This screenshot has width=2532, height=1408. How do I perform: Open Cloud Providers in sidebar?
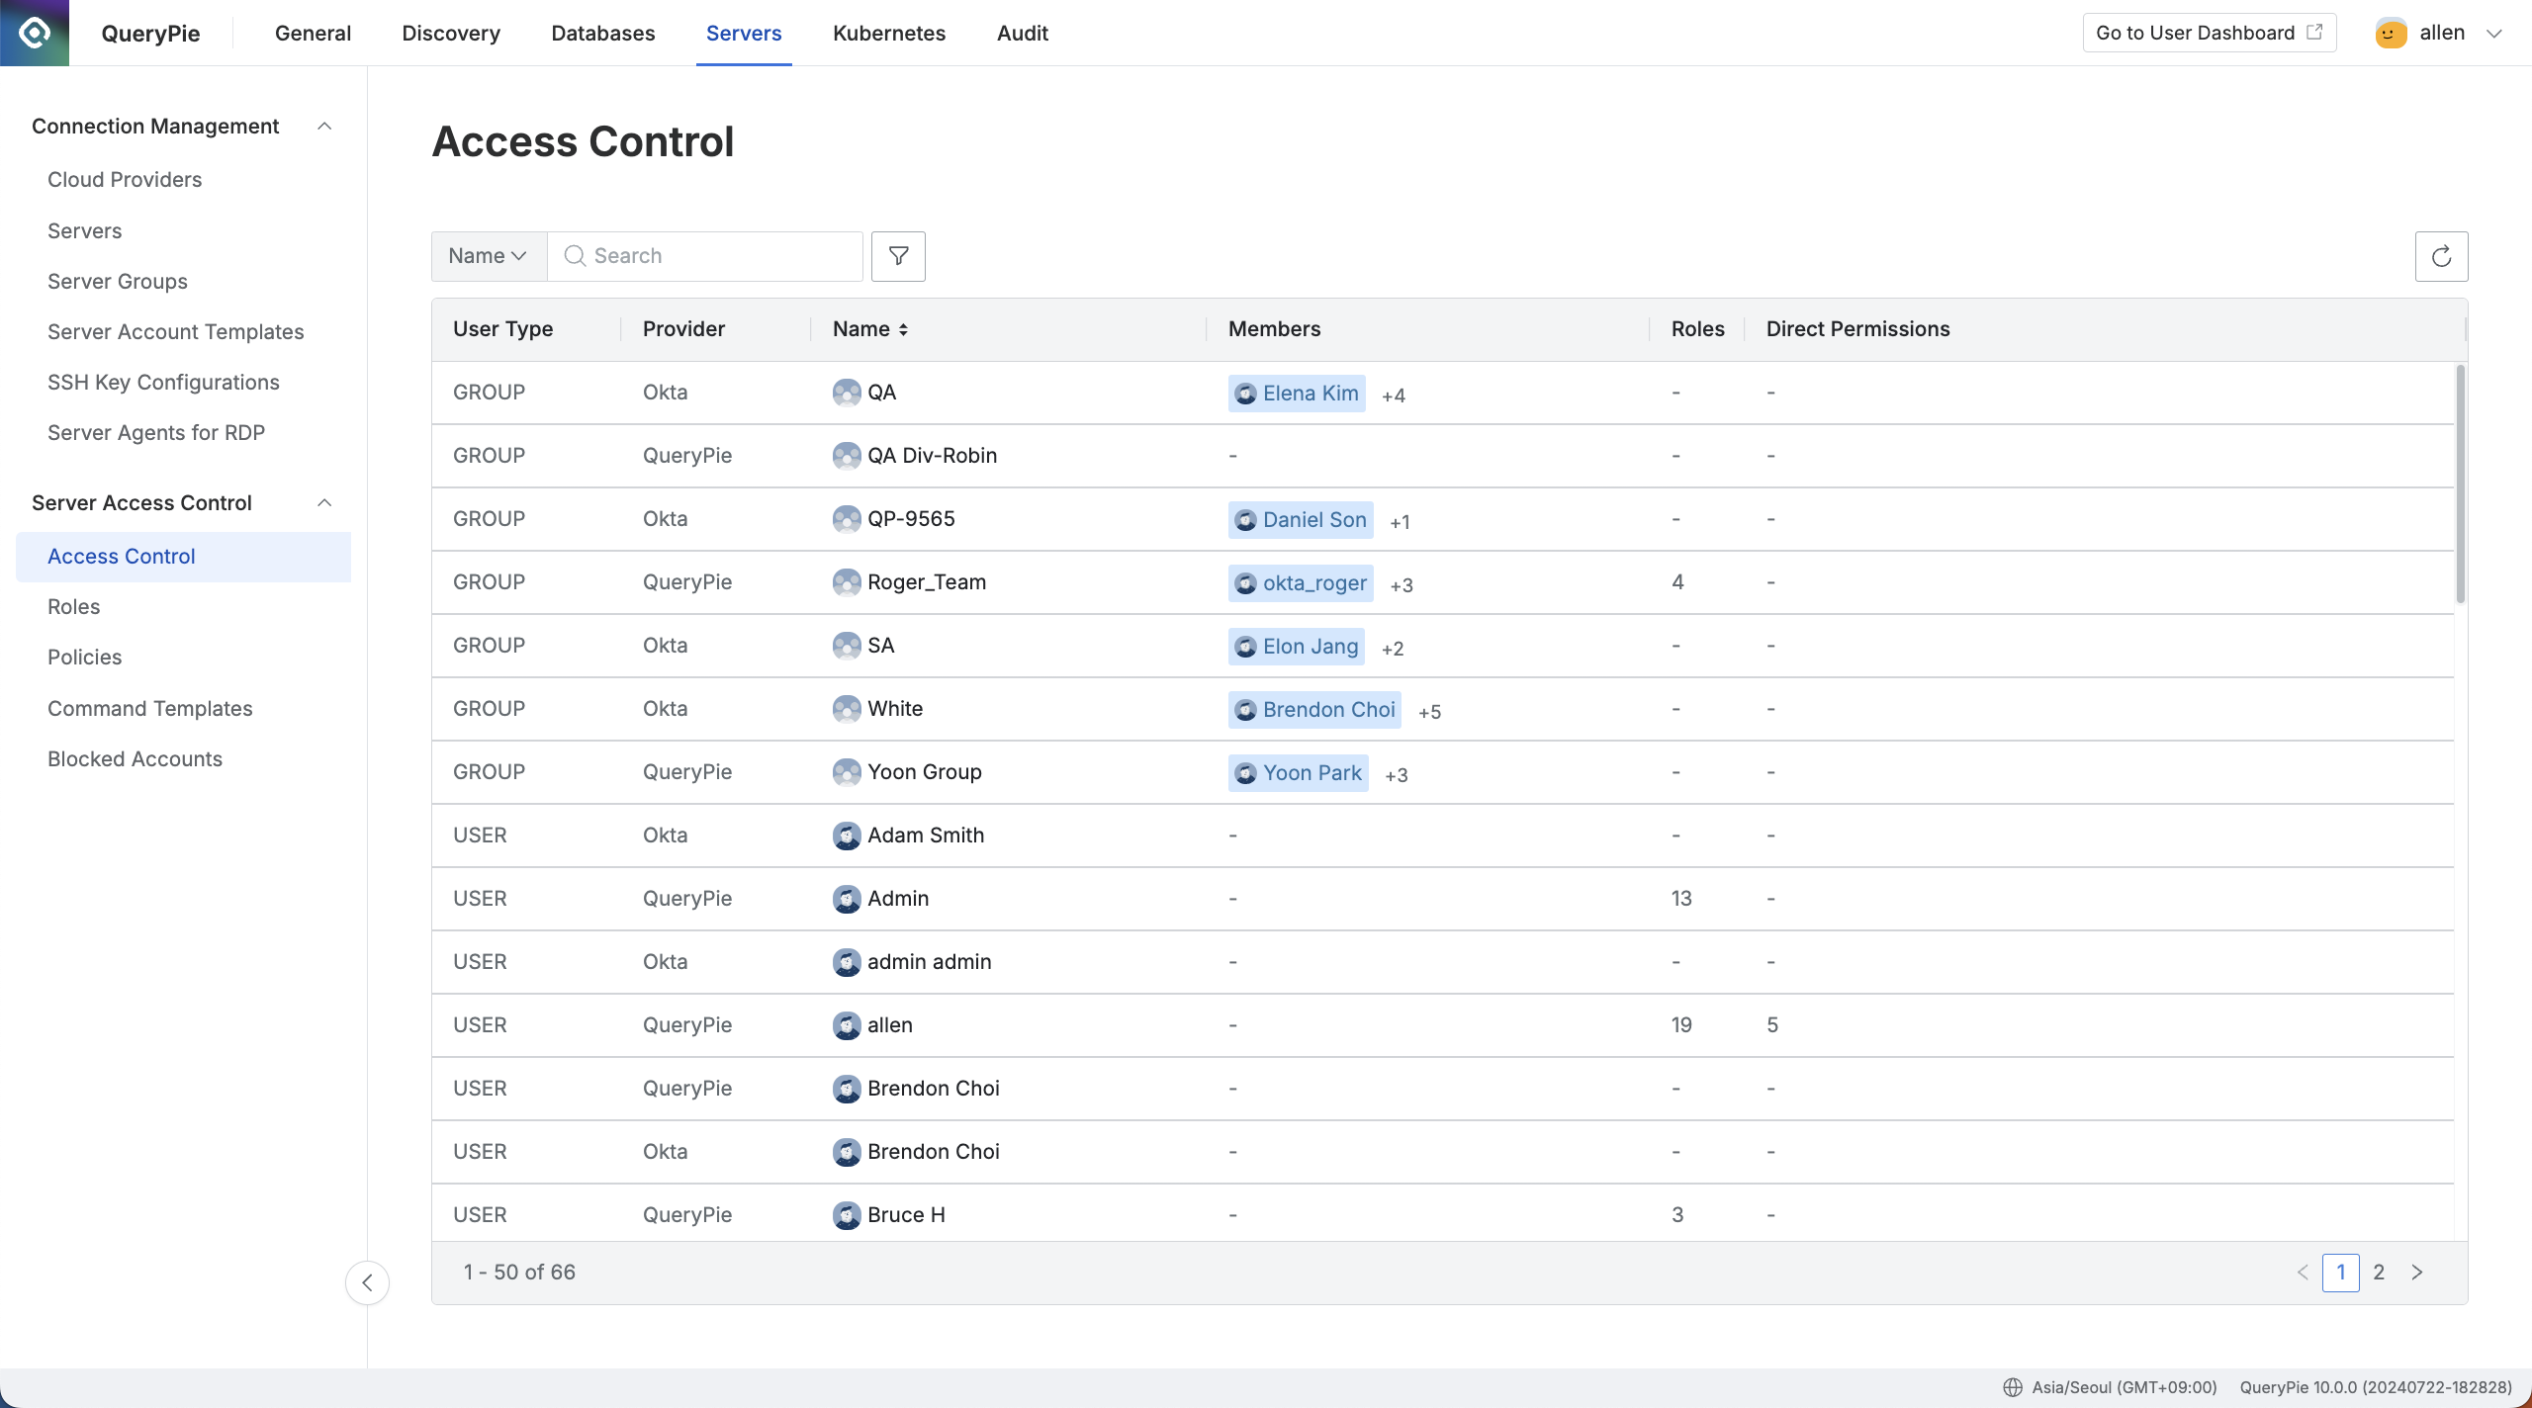point(125,180)
